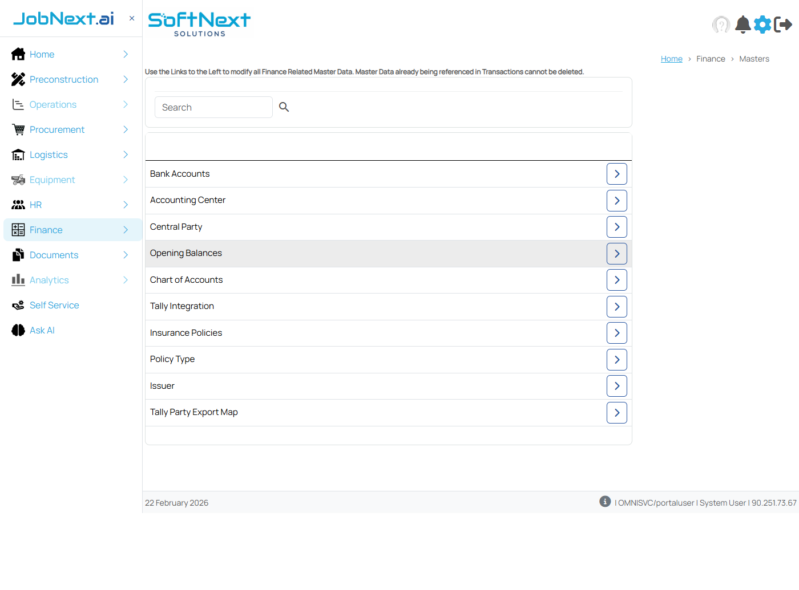
Task: Click the Finance calculator icon
Action: tap(18, 230)
